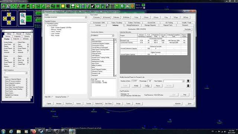Open the Windows Start button
This screenshot has height=134, width=238.
(3, 131)
